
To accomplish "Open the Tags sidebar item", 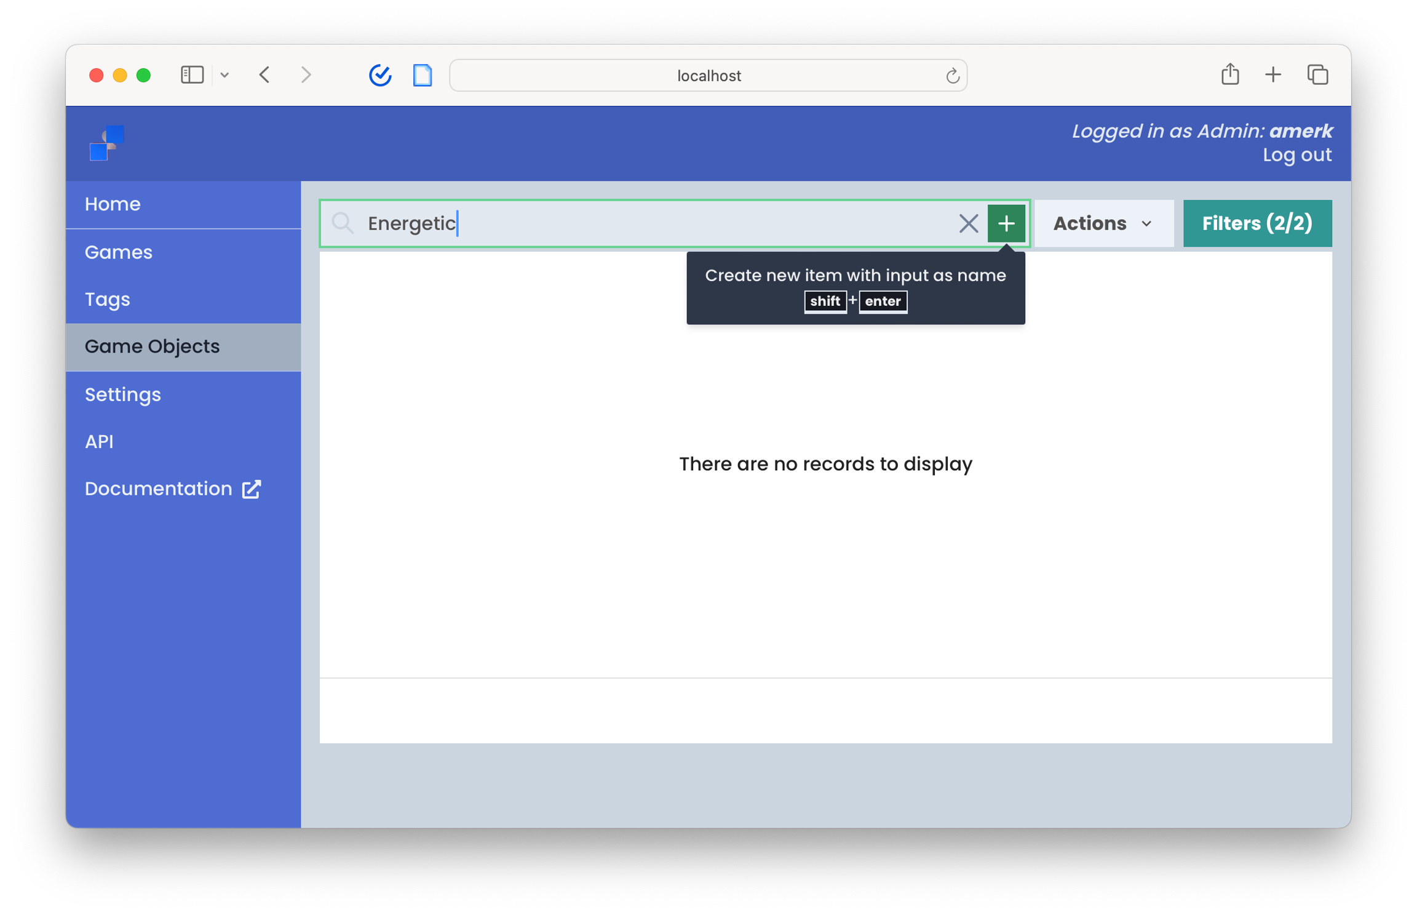I will pos(108,300).
